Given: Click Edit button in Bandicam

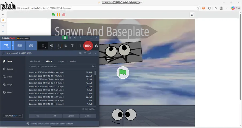Looking at the screenshot, I should tap(54, 116).
